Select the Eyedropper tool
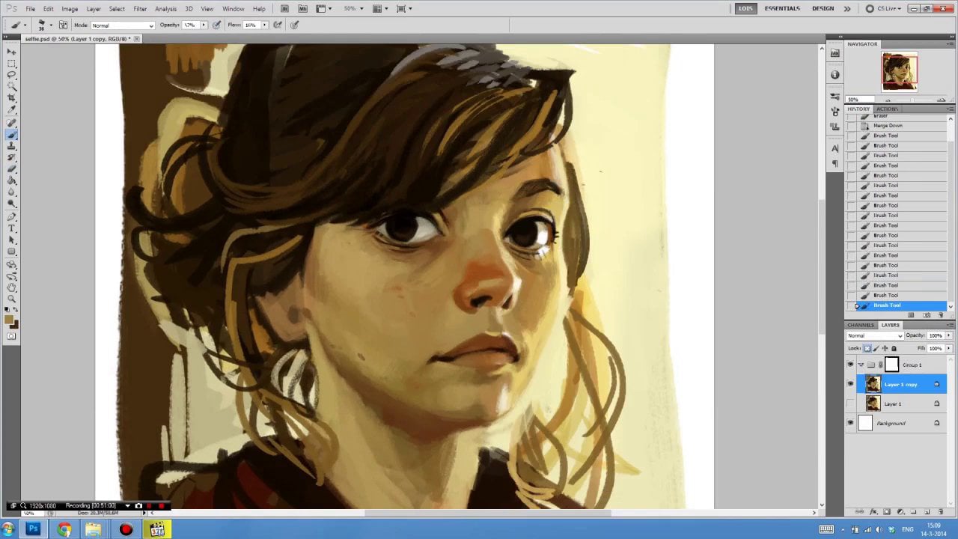This screenshot has height=539, width=958. coord(12,109)
